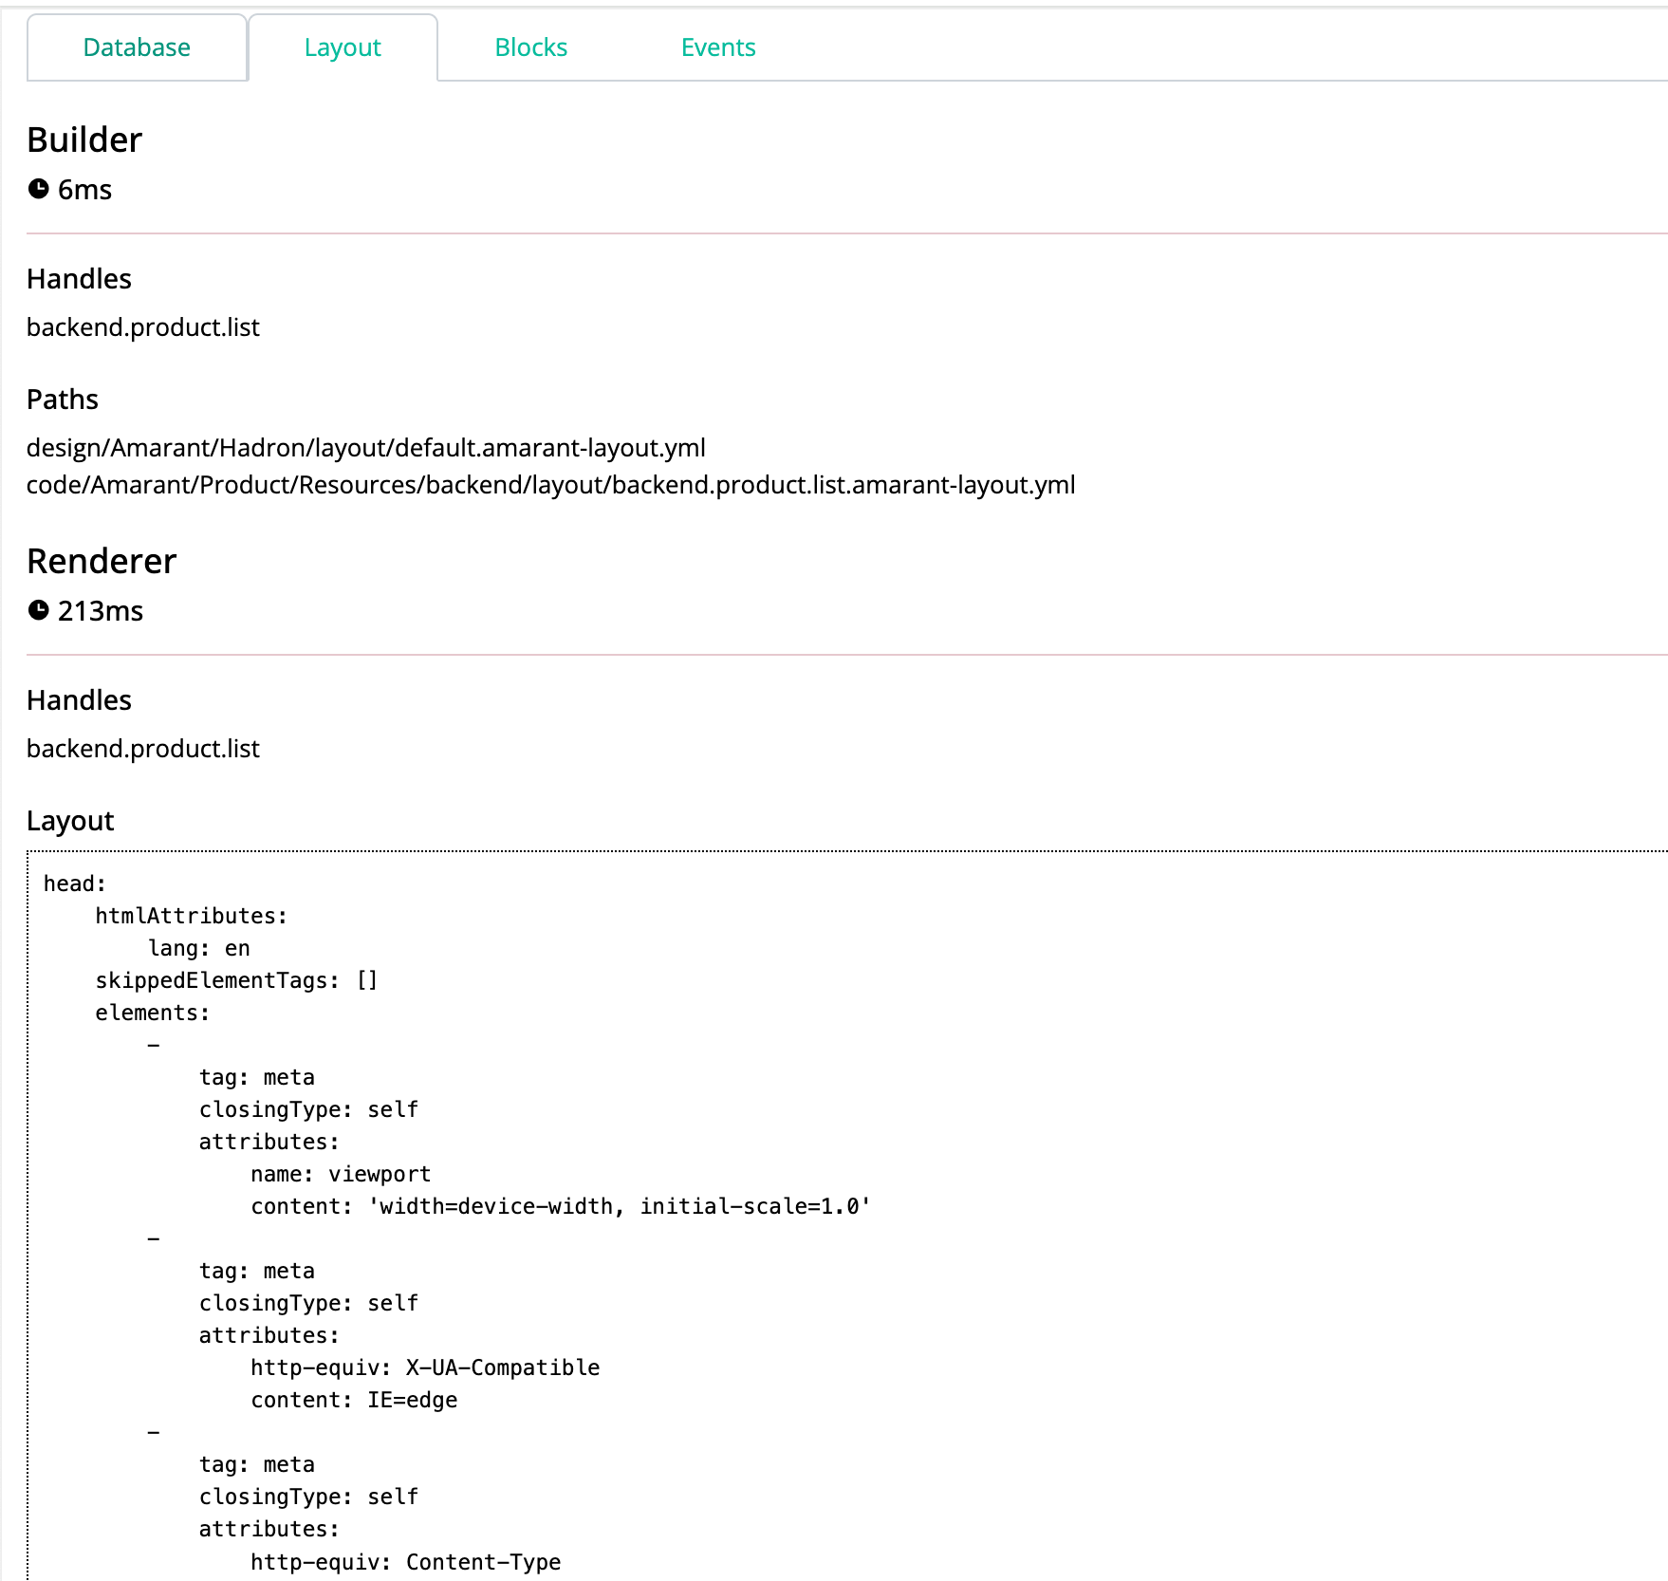1668x1581 pixels.
Task: Select the Layout tab
Action: (343, 46)
